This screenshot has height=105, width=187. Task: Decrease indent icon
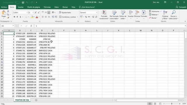53,17
